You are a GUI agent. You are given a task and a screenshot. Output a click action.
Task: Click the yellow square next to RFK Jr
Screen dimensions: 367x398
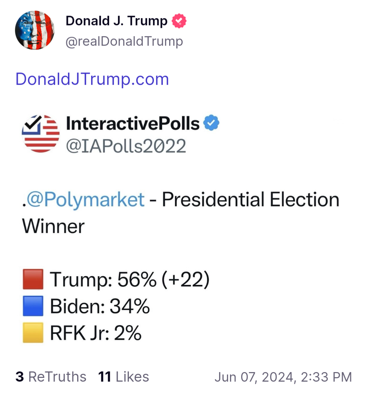33,333
